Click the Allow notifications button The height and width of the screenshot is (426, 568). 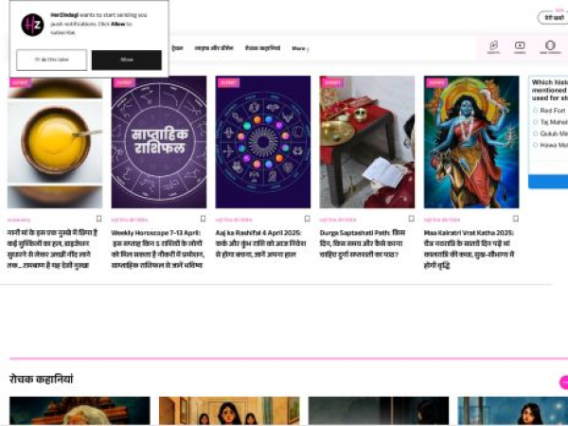tap(127, 60)
